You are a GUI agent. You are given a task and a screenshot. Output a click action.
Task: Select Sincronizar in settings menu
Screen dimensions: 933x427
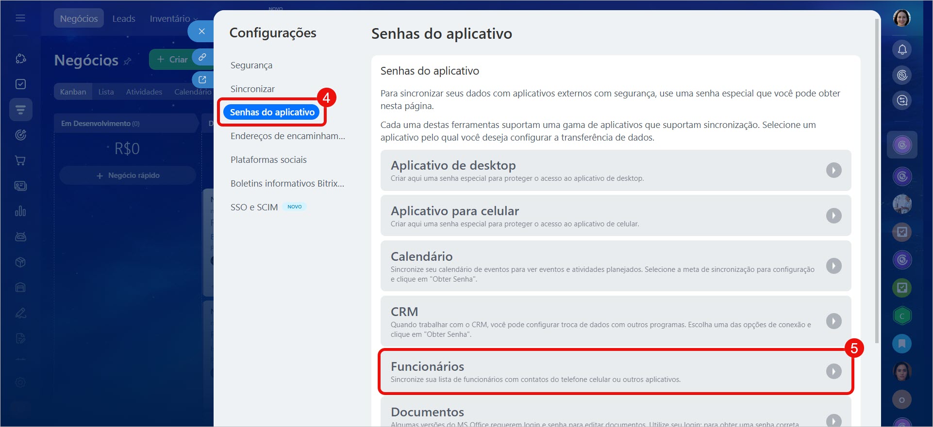[252, 89]
